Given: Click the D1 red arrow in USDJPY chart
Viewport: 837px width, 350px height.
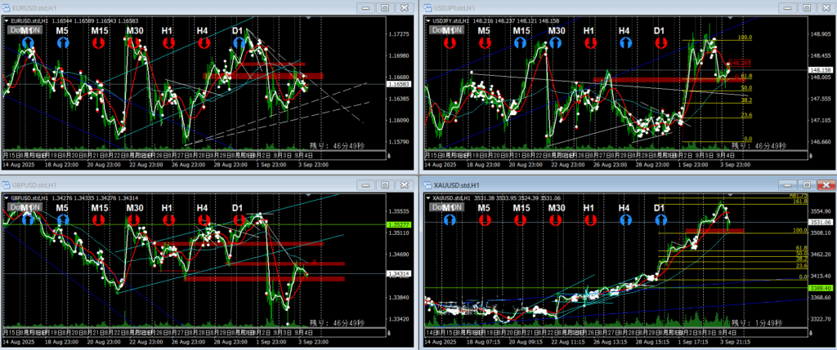Looking at the screenshot, I should (660, 42).
